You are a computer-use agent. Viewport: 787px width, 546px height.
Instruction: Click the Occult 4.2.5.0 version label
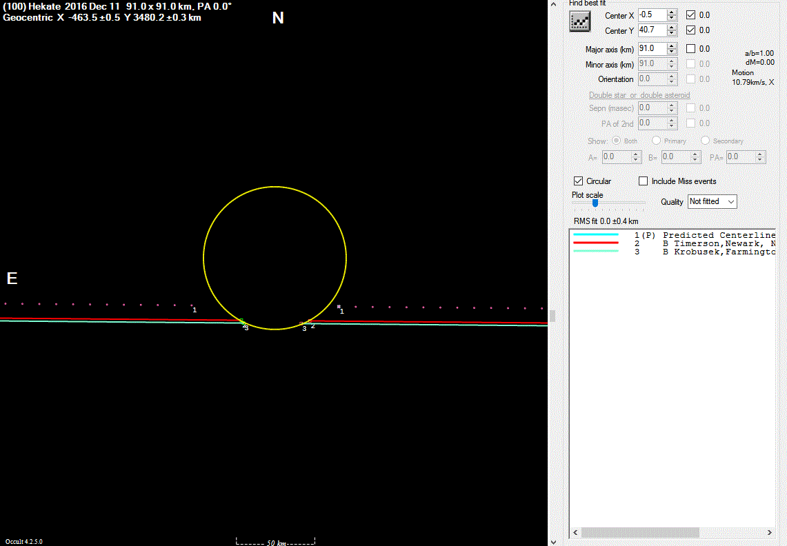[x=23, y=541]
